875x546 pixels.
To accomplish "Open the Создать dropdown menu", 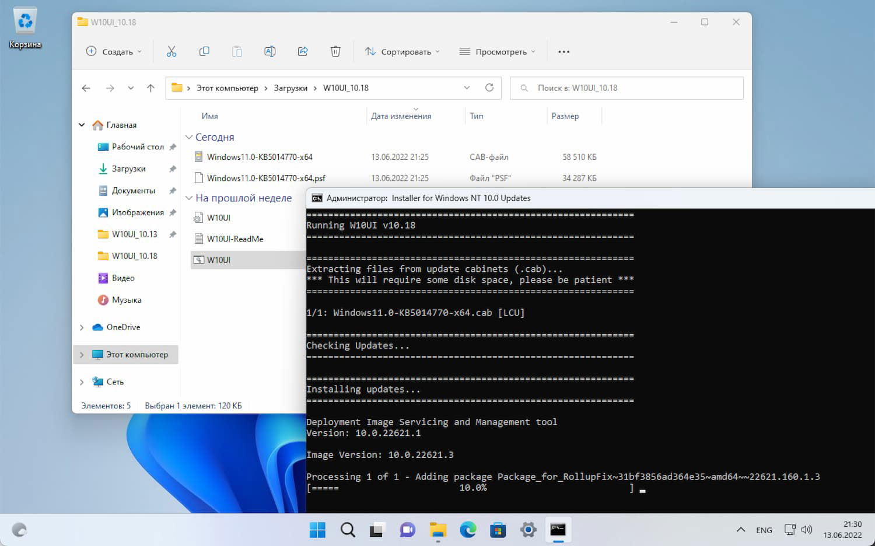I will point(114,51).
